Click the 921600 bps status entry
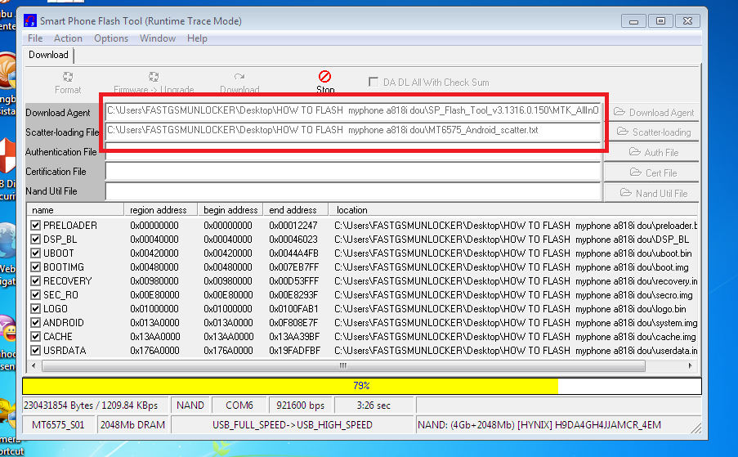 [x=301, y=405]
